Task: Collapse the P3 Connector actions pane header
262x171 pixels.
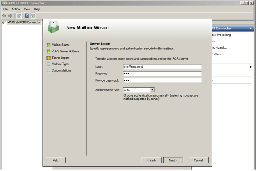Action: click(233, 29)
